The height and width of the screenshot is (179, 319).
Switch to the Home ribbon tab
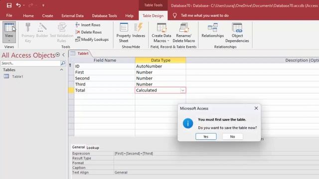(x=28, y=15)
